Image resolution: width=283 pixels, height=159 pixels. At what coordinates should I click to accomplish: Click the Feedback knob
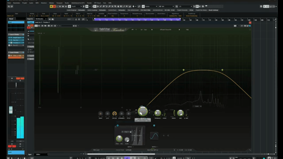click(x=158, y=113)
